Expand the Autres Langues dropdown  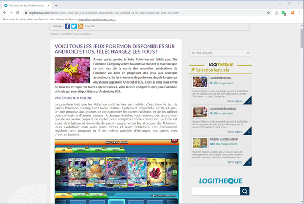[220, 53]
